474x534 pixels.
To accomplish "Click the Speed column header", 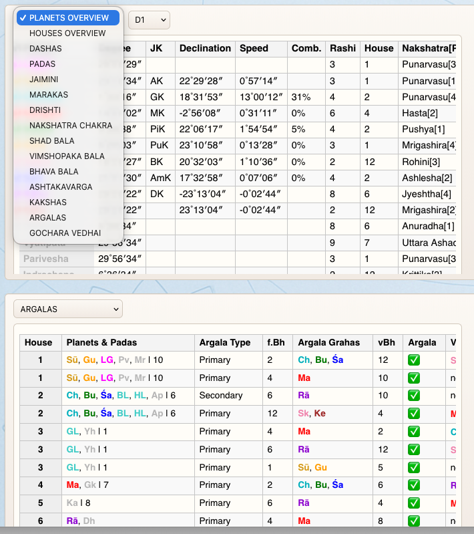I will (254, 48).
